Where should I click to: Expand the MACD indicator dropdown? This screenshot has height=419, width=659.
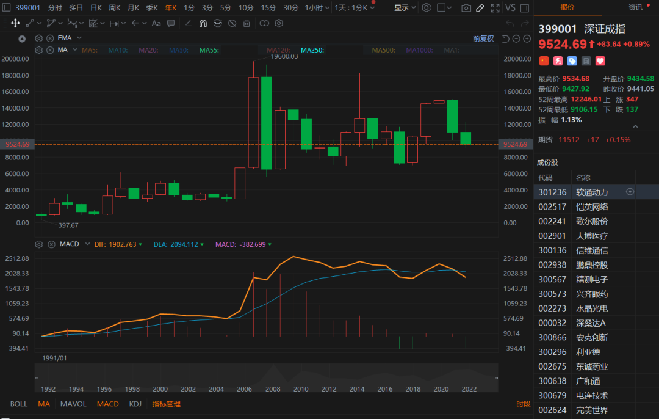point(87,244)
